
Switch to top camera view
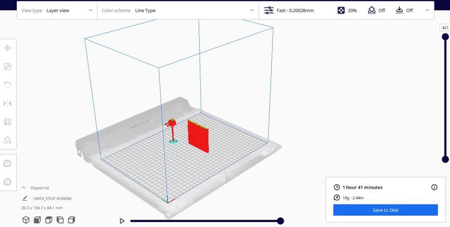coord(49,220)
